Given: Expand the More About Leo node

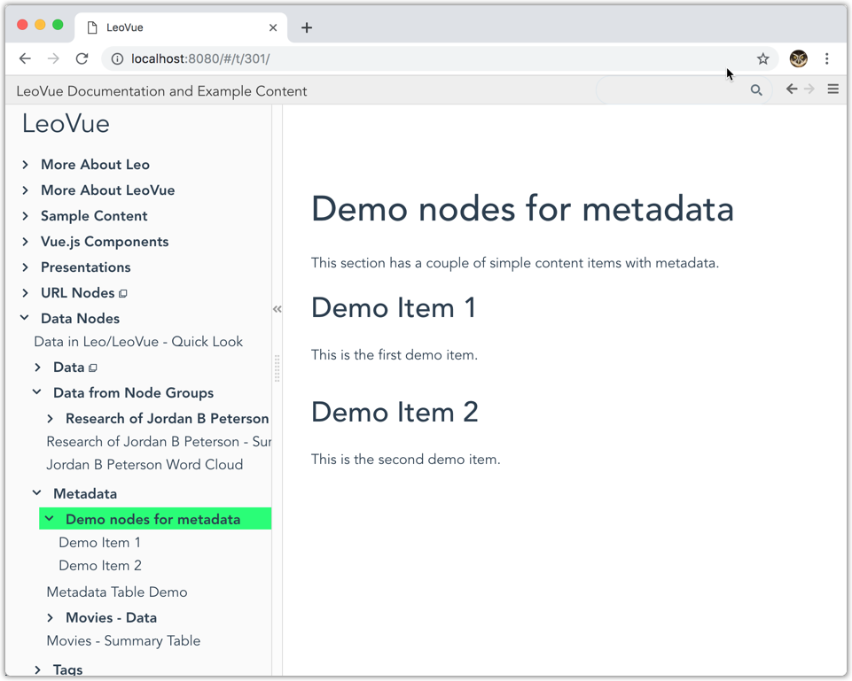Looking at the screenshot, I should pos(26,165).
